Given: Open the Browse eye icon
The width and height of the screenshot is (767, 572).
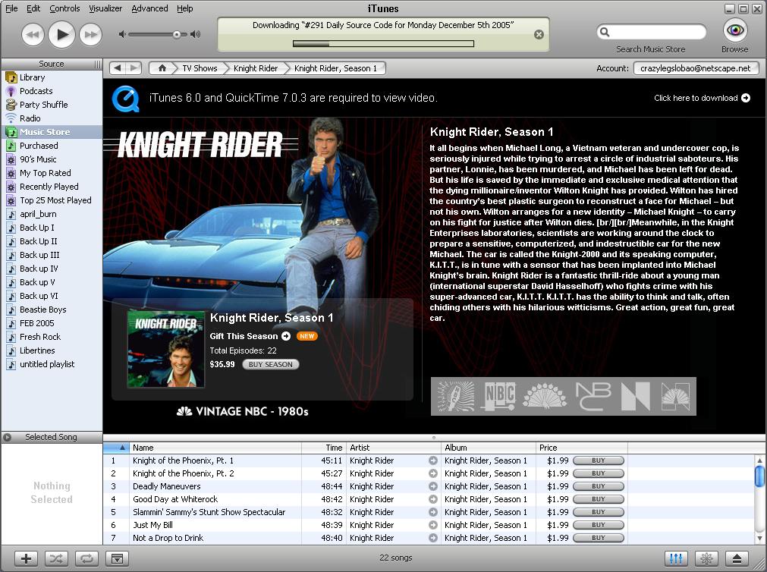Looking at the screenshot, I should coord(734,30).
